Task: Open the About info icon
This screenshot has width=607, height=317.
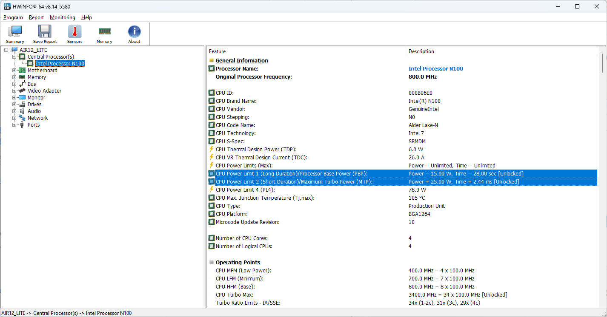Action: click(x=134, y=32)
